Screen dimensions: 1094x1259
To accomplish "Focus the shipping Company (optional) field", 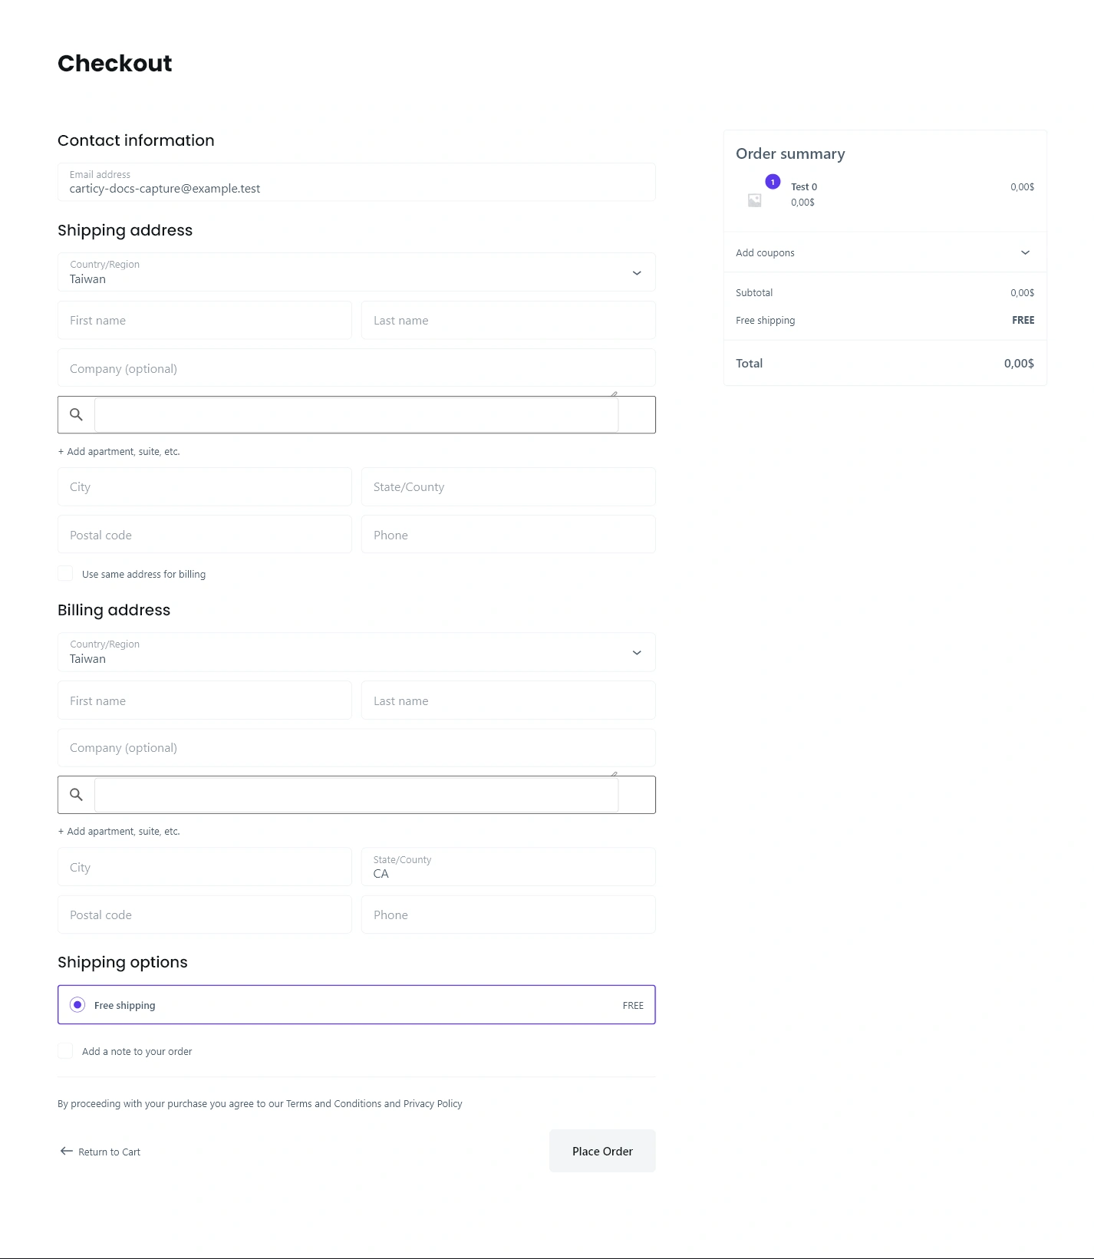I will tap(357, 368).
